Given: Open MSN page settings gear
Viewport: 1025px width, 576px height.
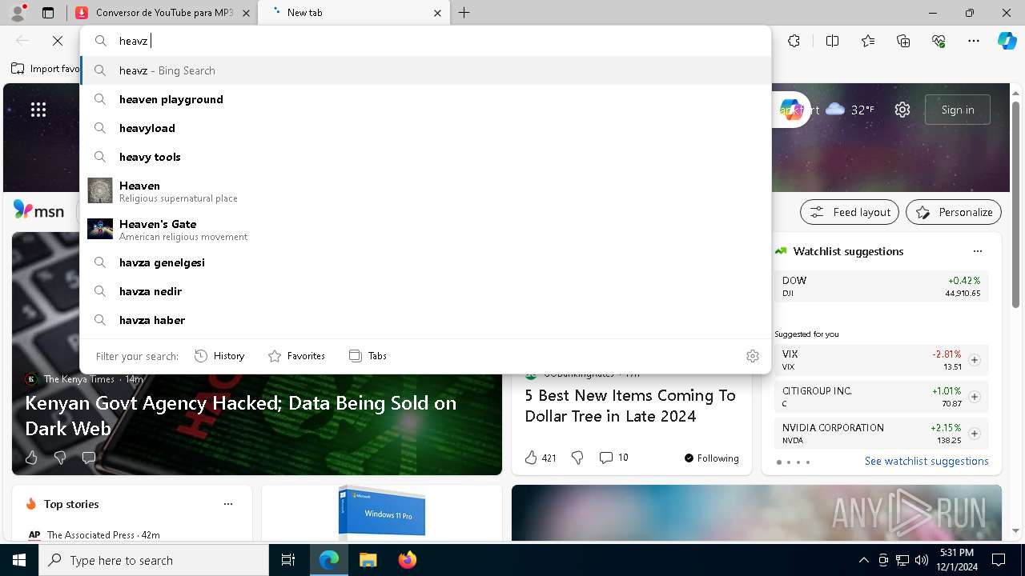Looking at the screenshot, I should coord(902,110).
